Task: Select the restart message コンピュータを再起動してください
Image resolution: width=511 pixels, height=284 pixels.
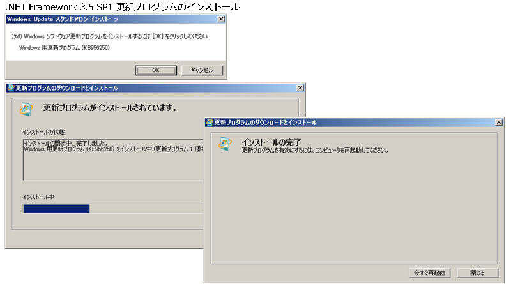Action: 351,151
